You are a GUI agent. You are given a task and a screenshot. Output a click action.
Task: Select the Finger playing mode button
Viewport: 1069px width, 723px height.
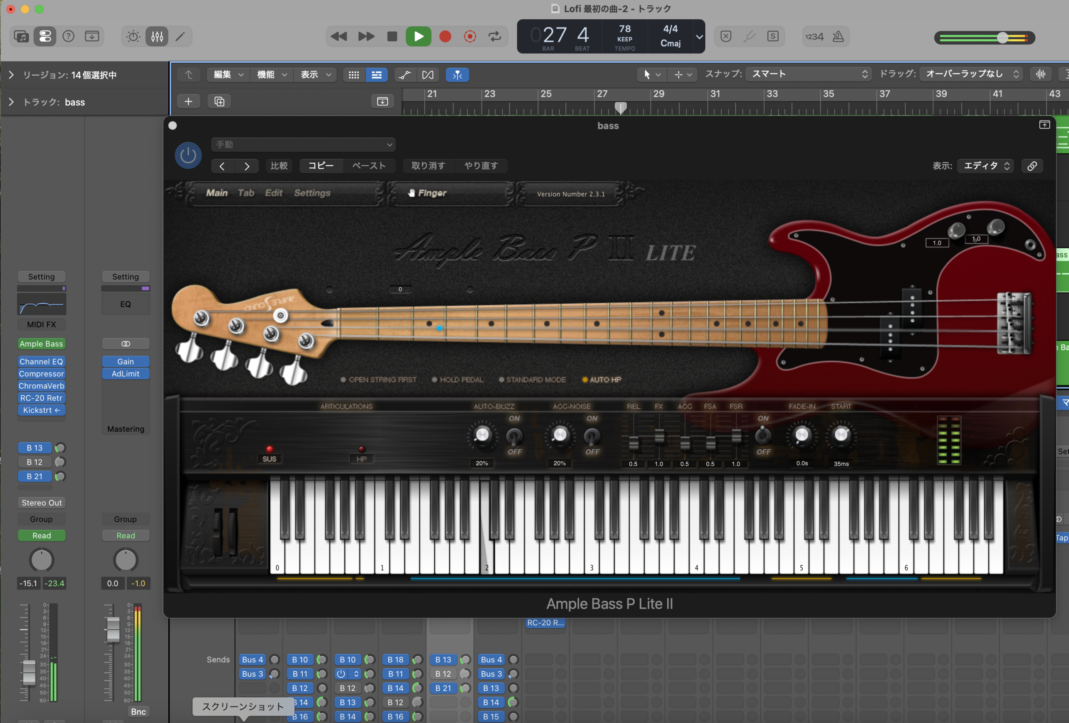coord(427,193)
